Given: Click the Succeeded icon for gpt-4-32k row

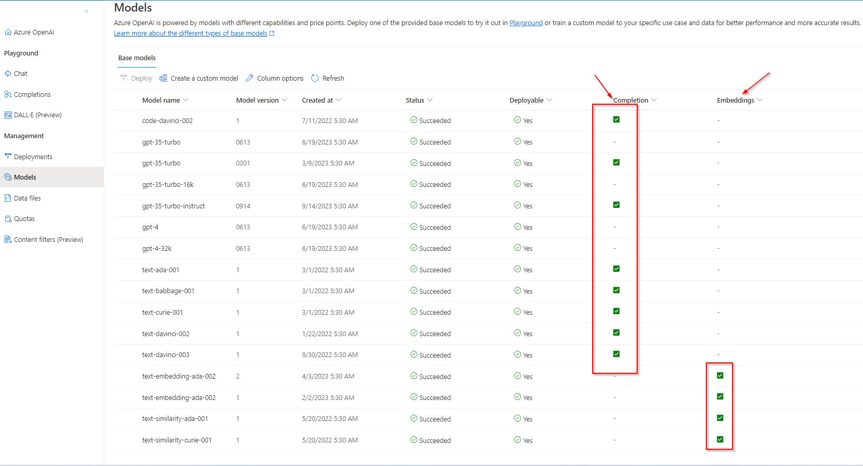Looking at the screenshot, I should [414, 248].
